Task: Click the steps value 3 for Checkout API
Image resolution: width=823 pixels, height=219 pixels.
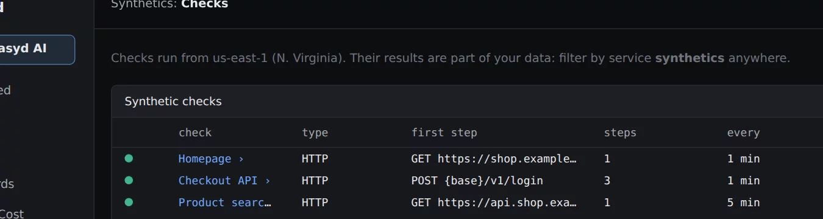Action: (607, 181)
